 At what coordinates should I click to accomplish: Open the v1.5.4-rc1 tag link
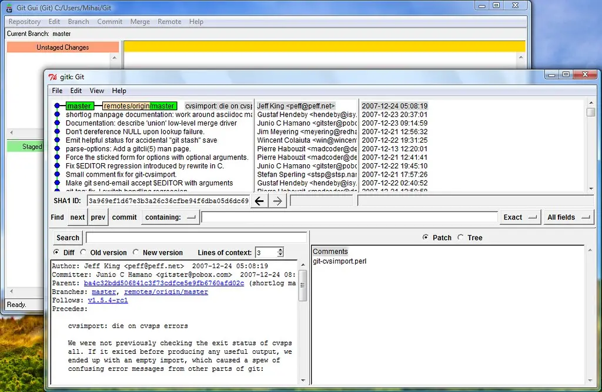point(108,300)
